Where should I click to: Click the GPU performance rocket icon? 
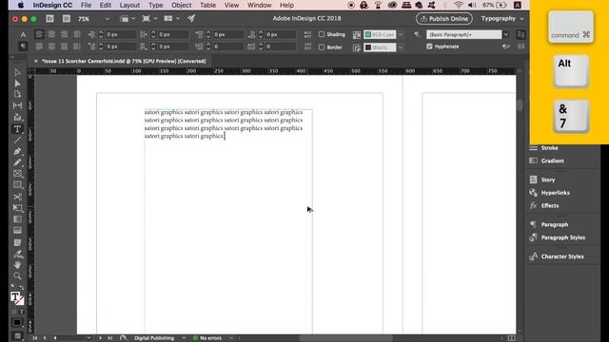click(191, 18)
